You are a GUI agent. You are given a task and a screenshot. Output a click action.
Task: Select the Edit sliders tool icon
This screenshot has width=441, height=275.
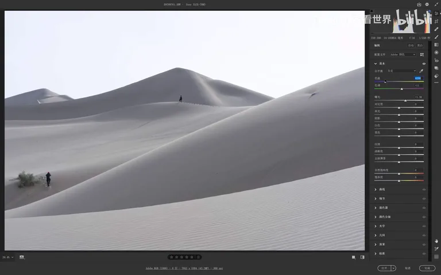pyautogui.click(x=436, y=14)
